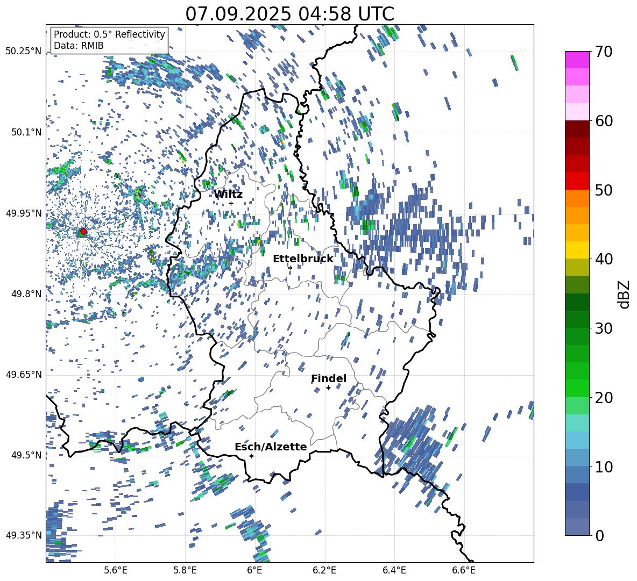Click the 49.8°N latitude label

point(26,294)
